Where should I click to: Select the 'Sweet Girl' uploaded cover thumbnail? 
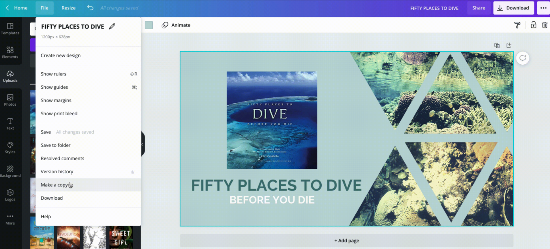[121, 237]
